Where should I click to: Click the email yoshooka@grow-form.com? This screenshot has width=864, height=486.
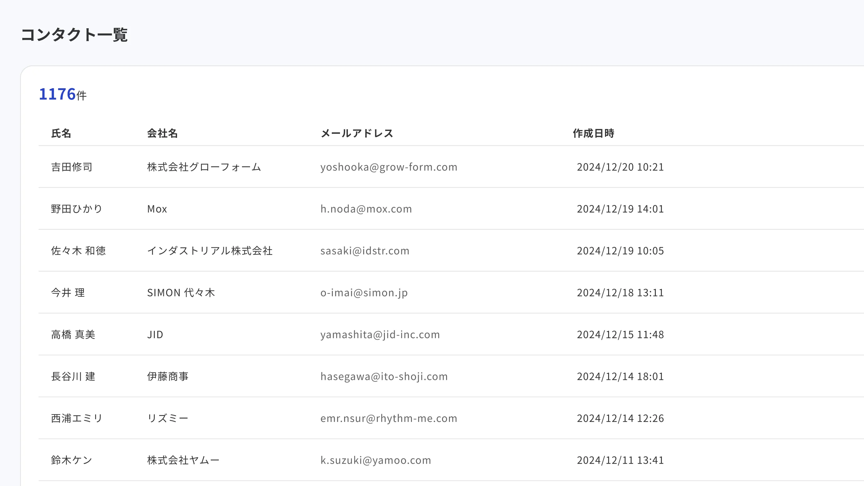point(389,167)
